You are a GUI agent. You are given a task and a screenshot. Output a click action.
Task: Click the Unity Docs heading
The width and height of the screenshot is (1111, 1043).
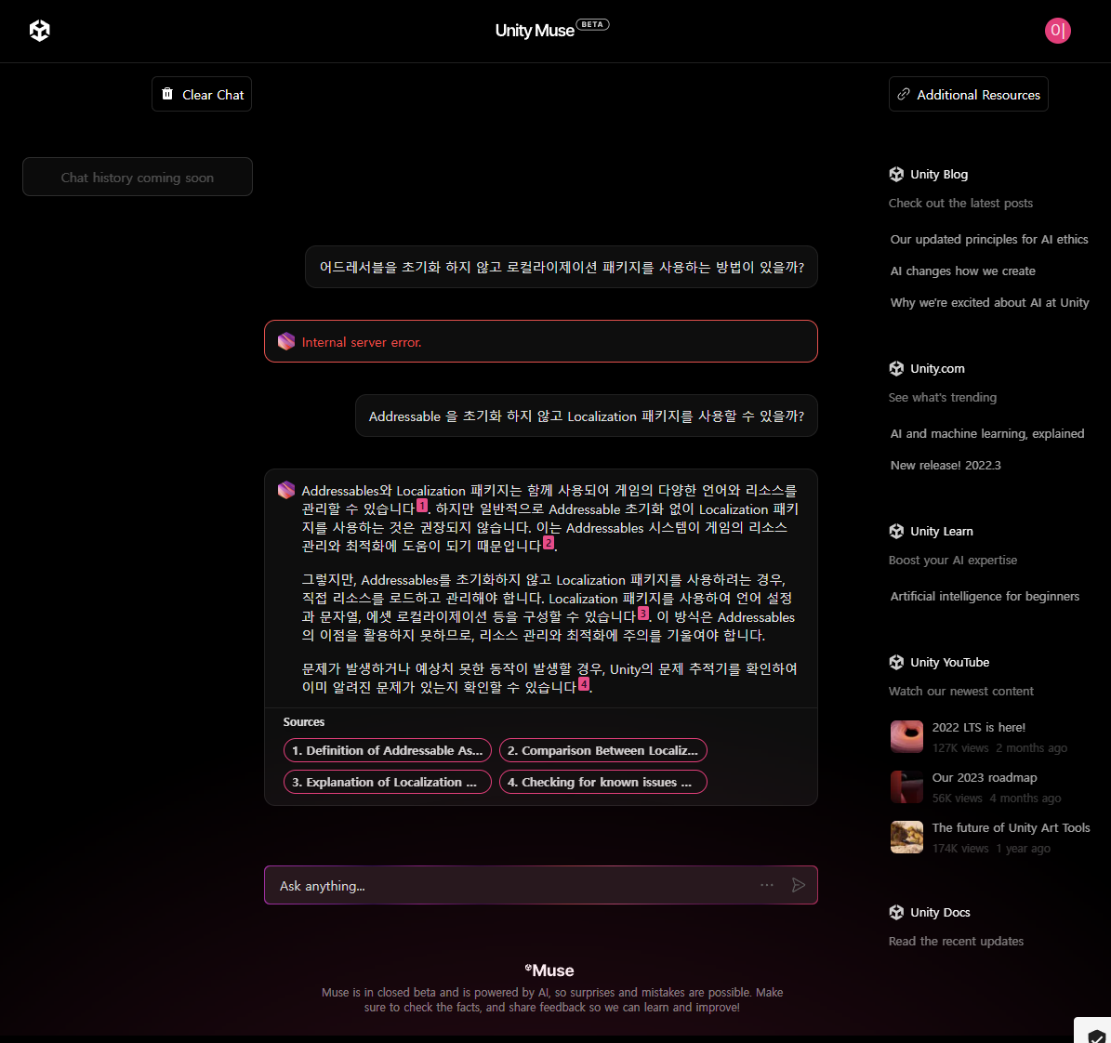point(940,913)
